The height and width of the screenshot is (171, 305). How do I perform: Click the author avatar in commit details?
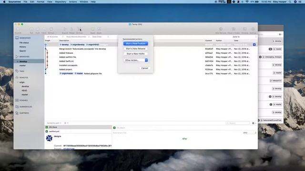click(49, 138)
